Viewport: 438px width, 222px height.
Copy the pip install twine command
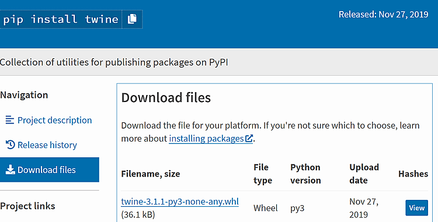click(x=132, y=19)
